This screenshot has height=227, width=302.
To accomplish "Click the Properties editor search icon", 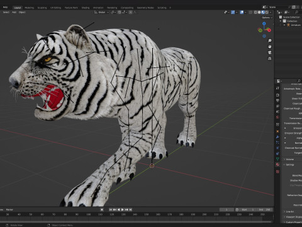I will pyautogui.click(x=299, y=81).
